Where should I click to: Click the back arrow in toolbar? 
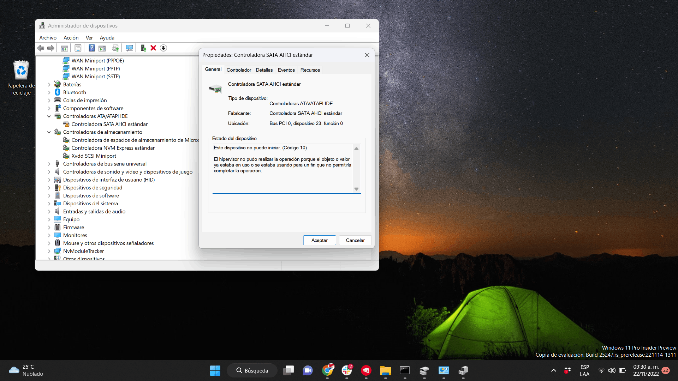tap(41, 48)
